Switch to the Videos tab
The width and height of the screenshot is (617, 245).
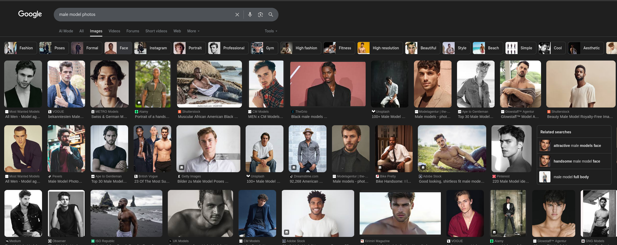pos(114,31)
